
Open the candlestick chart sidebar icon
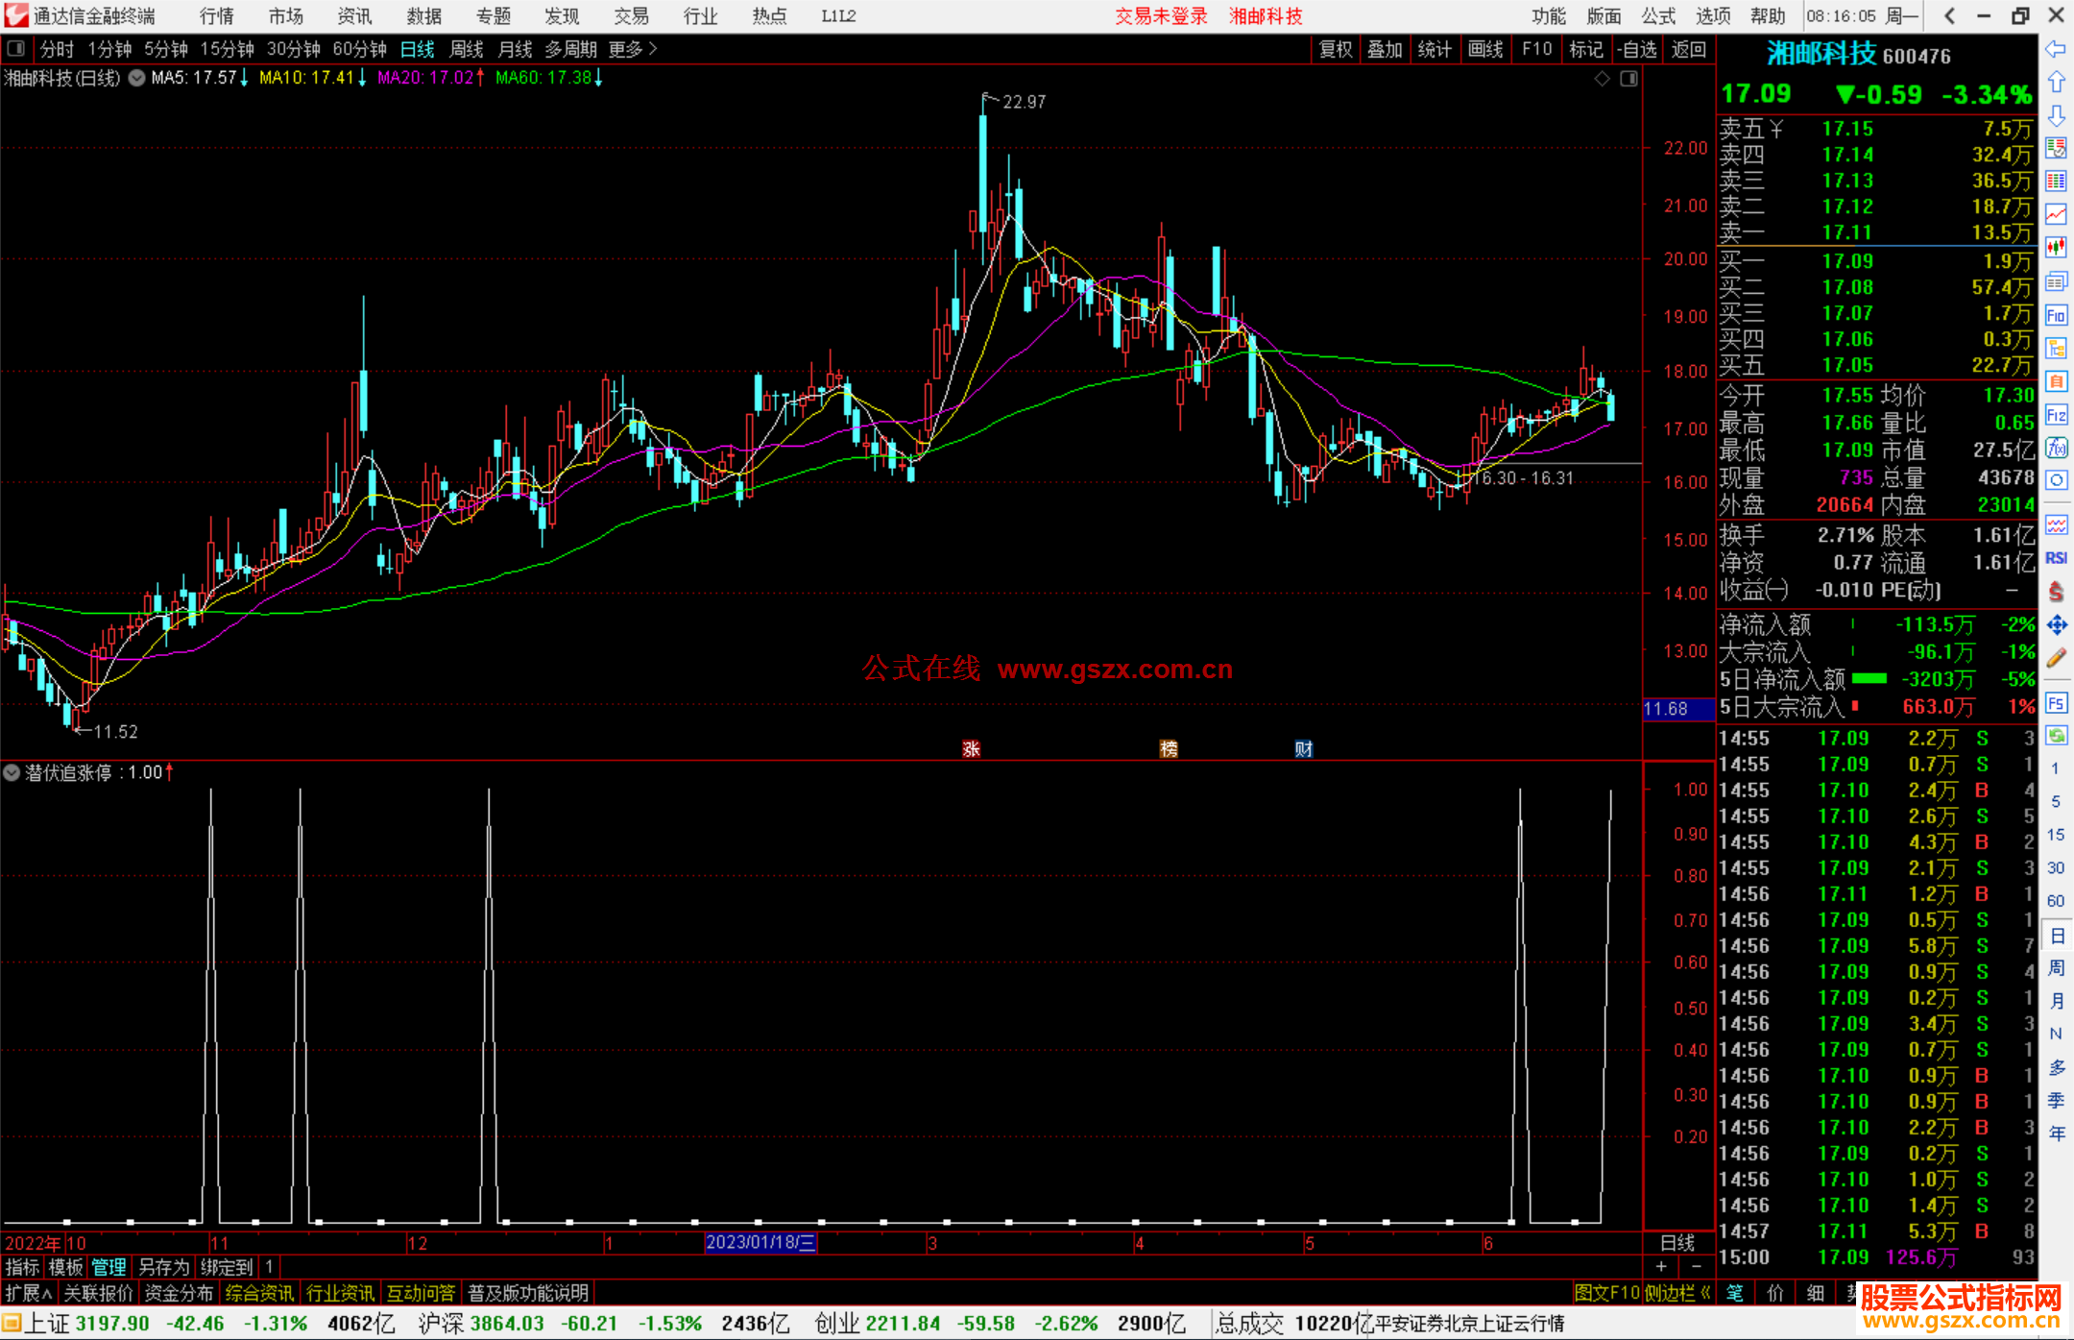pyautogui.click(x=2056, y=248)
